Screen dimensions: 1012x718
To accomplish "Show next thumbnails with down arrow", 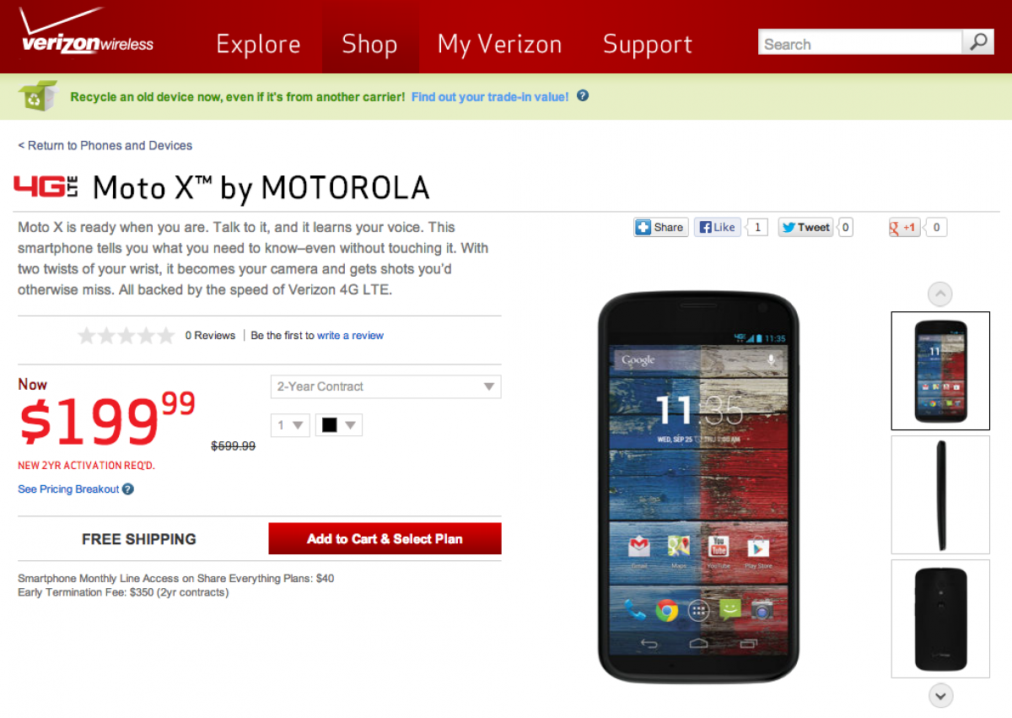I will coord(940,696).
